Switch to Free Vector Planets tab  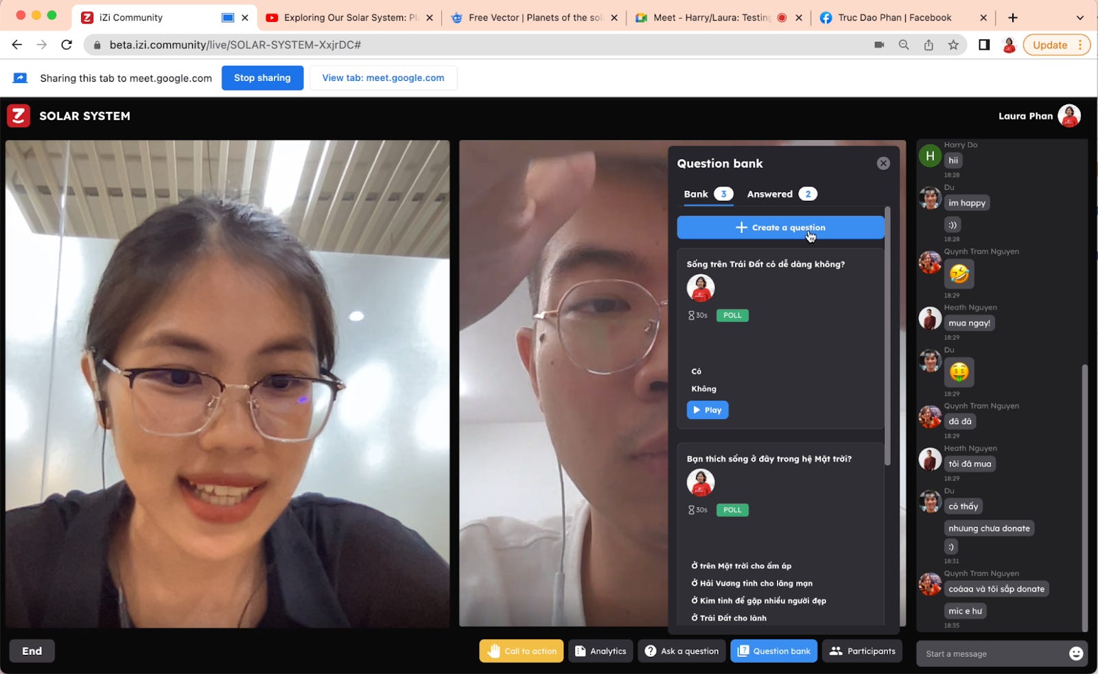click(x=533, y=18)
